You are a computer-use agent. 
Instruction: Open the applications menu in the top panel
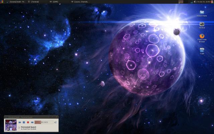pyautogui.click(x=2, y=2)
